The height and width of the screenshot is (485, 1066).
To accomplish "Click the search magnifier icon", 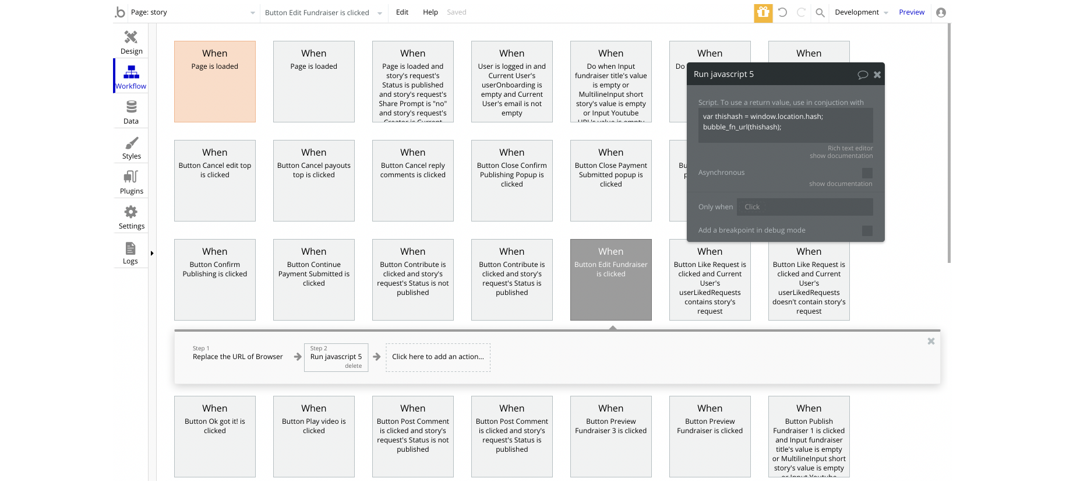I will [x=820, y=12].
